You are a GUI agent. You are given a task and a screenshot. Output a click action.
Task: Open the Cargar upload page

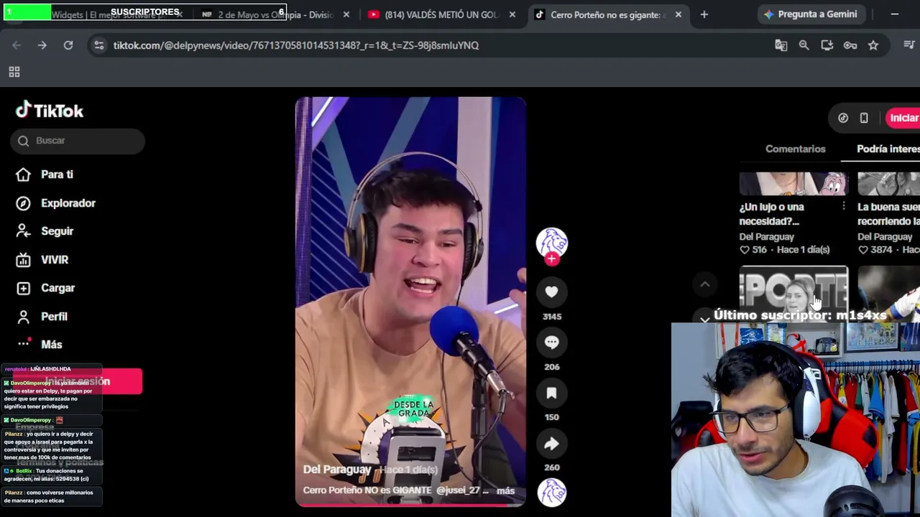45,288
